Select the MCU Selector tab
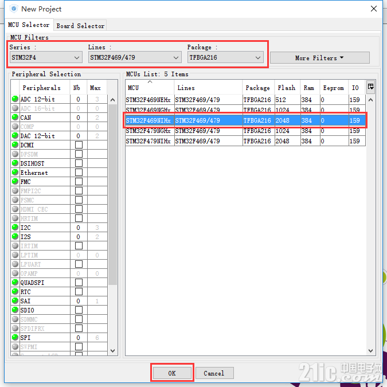The width and height of the screenshot is (387, 387). coord(29,25)
